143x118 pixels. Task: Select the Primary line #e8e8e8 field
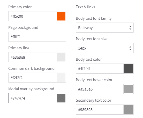(x=32, y=57)
